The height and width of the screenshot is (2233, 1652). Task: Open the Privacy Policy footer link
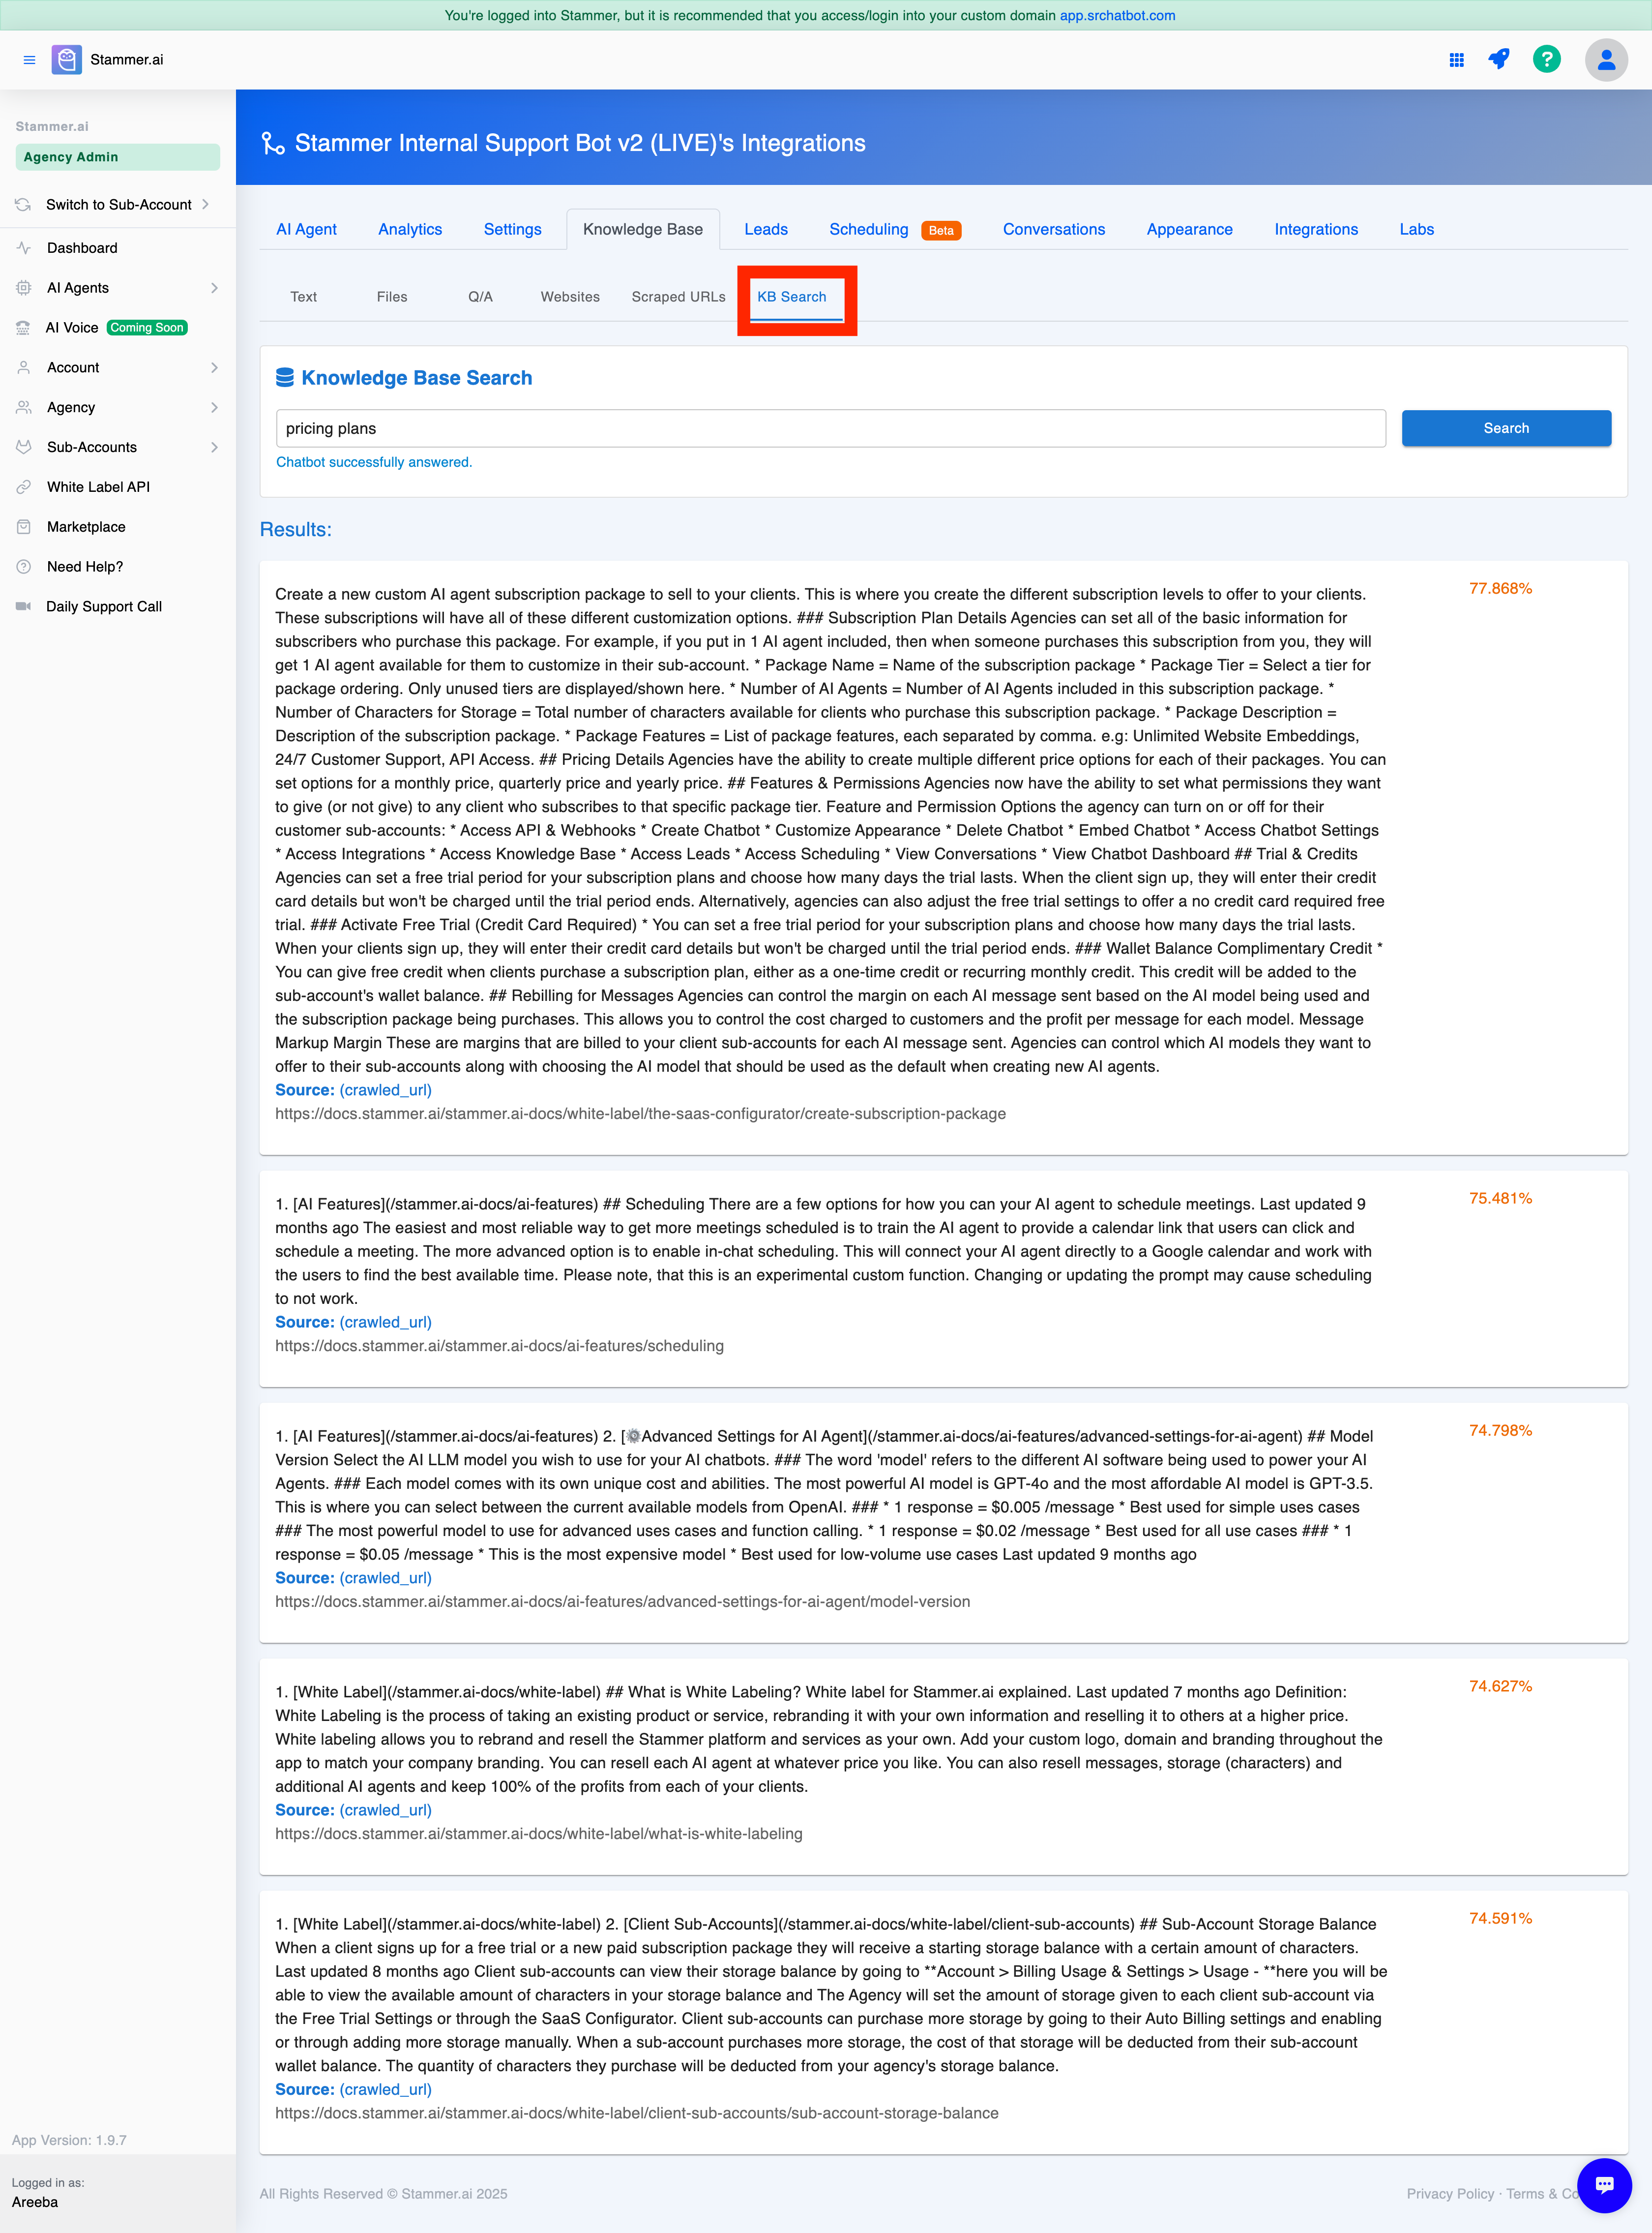tap(1449, 2194)
